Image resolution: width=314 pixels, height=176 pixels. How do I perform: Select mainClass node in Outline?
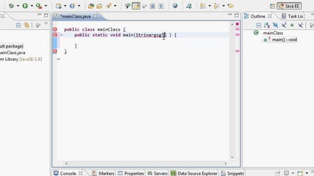click(x=273, y=33)
